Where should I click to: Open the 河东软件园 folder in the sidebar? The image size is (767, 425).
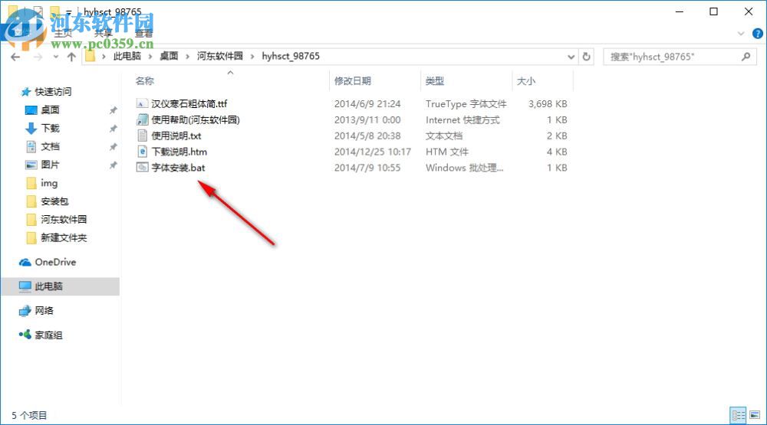(64, 219)
